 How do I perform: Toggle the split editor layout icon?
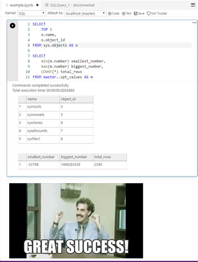[193, 5]
